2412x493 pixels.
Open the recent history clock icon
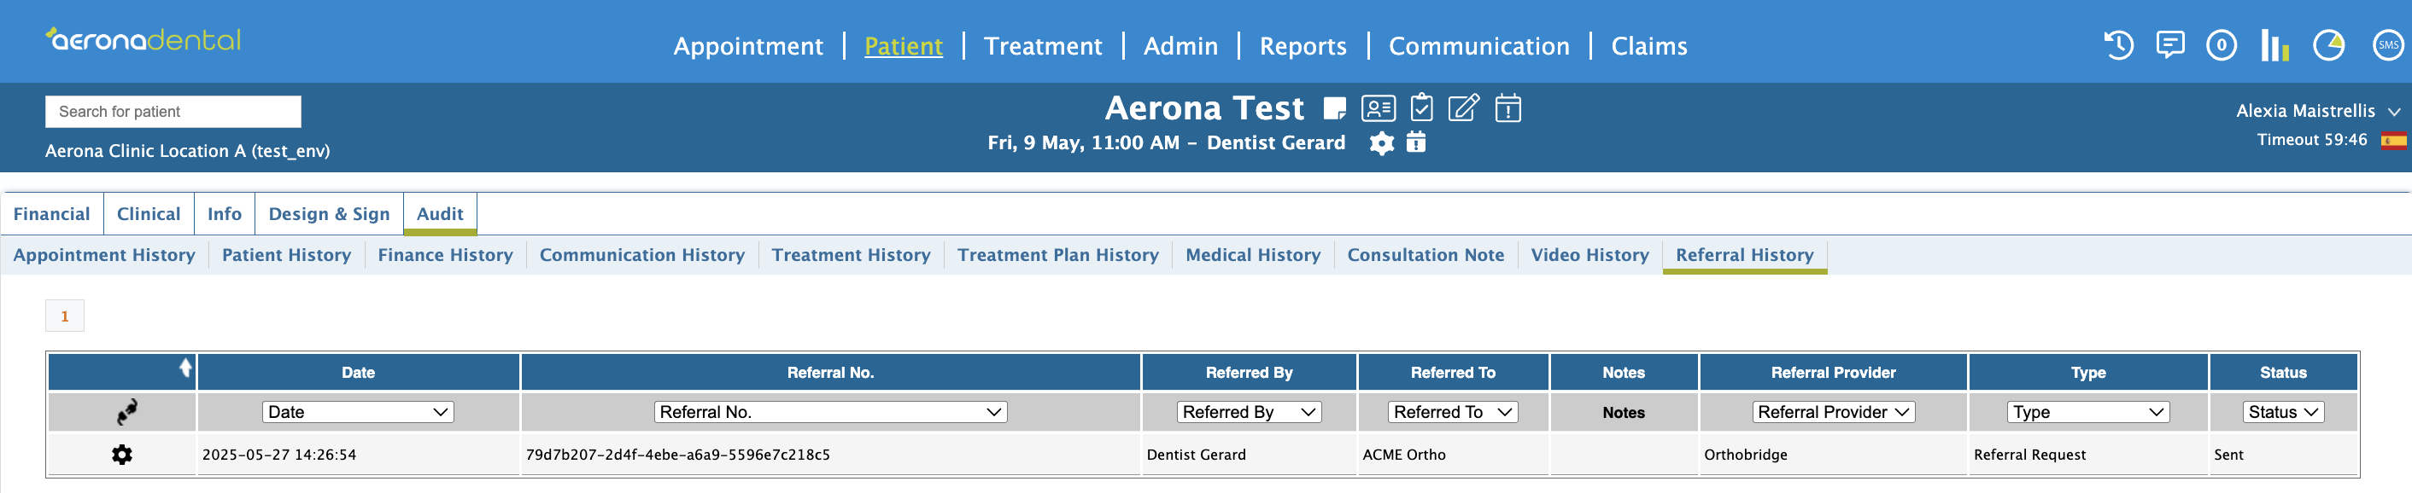(x=2118, y=45)
